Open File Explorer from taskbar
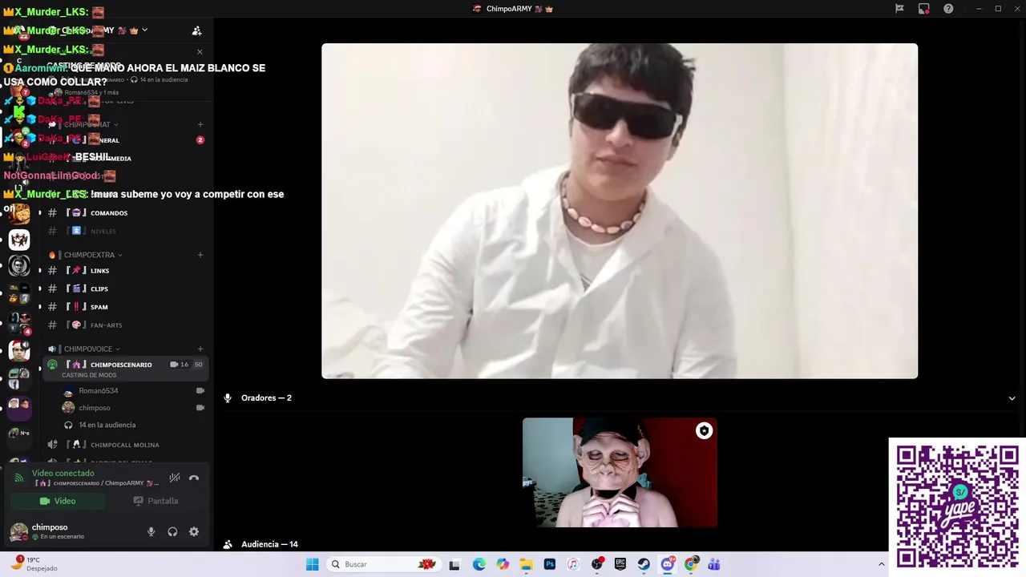Viewport: 1026px width, 577px height. tap(526, 565)
